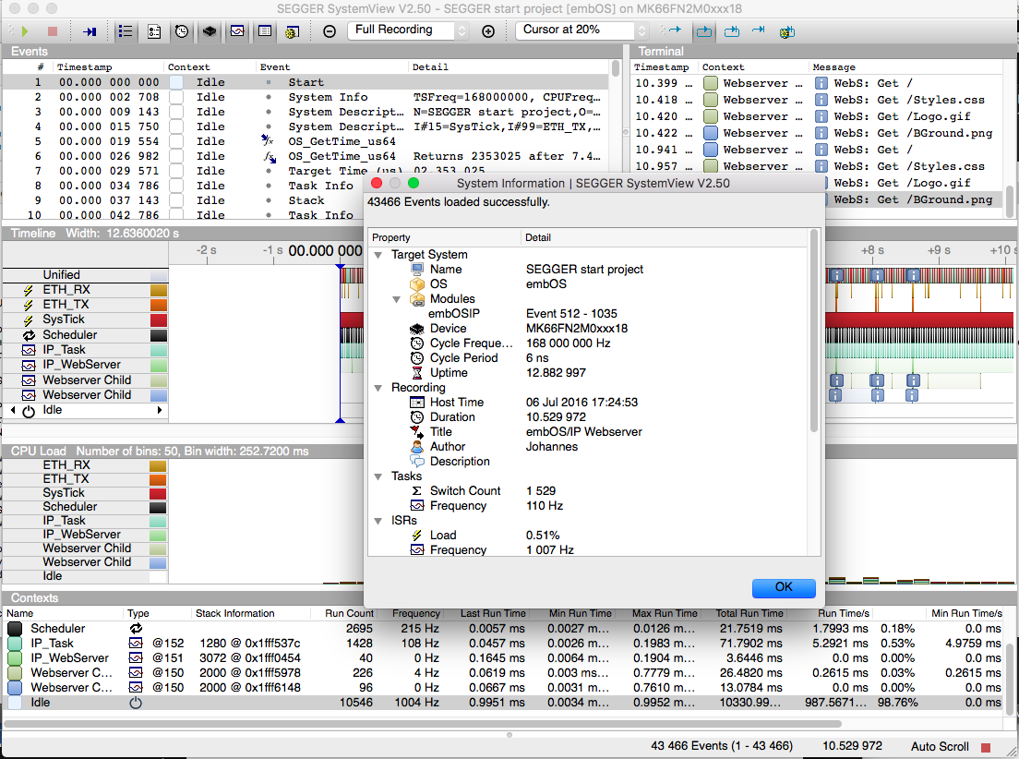
Task: Toggle the Events list view in toolbar
Action: point(126,31)
